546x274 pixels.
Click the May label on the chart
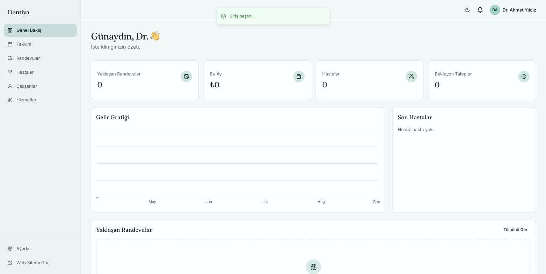click(152, 202)
